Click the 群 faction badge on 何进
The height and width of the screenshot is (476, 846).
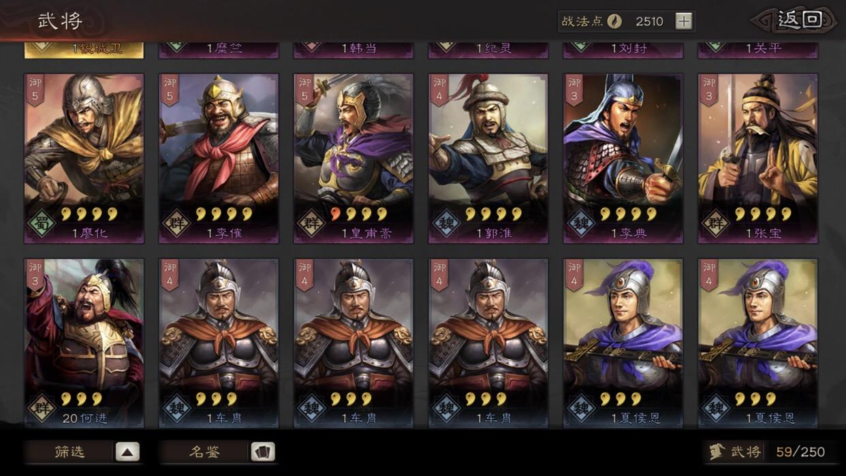point(40,409)
